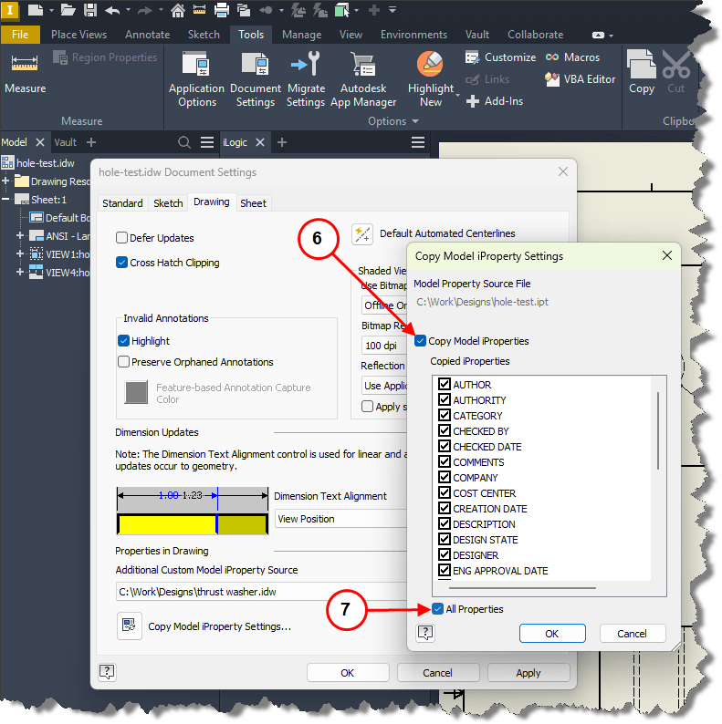Image resolution: width=722 pixels, height=724 pixels.
Task: Toggle the DESIGNER iProperty checkbox
Action: [x=445, y=554]
